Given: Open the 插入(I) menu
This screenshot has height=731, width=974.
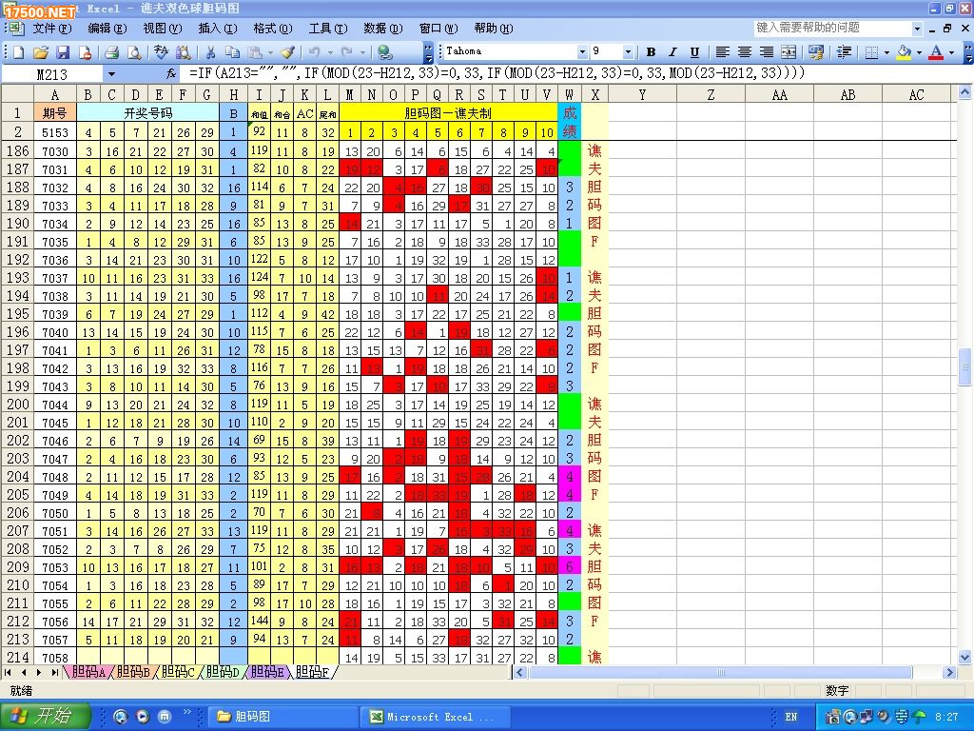Looking at the screenshot, I should pos(218,29).
